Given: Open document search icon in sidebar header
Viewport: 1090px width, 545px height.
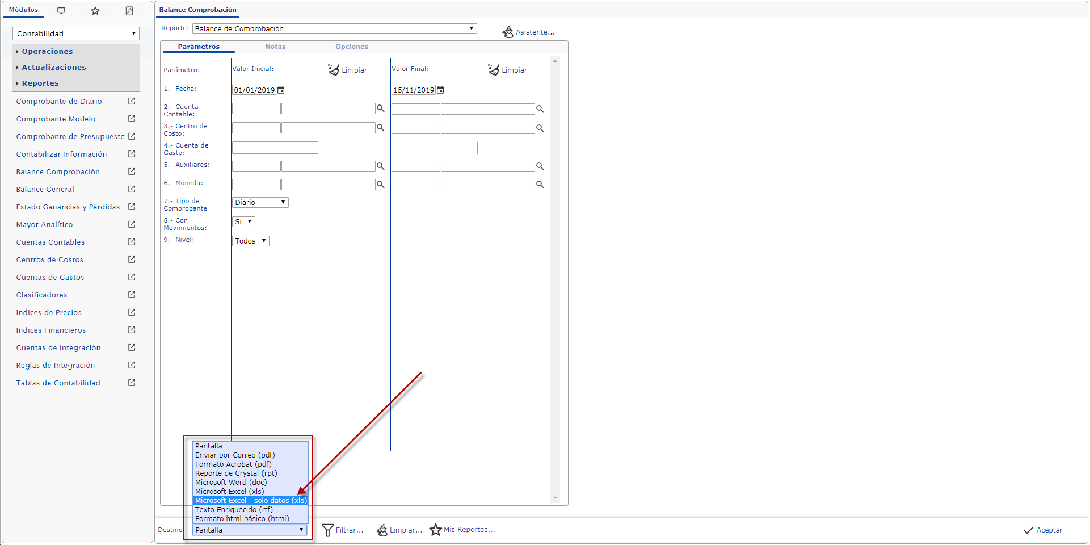Looking at the screenshot, I should 129,10.
